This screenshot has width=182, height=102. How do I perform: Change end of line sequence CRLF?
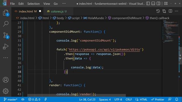click(x=129, y=99)
